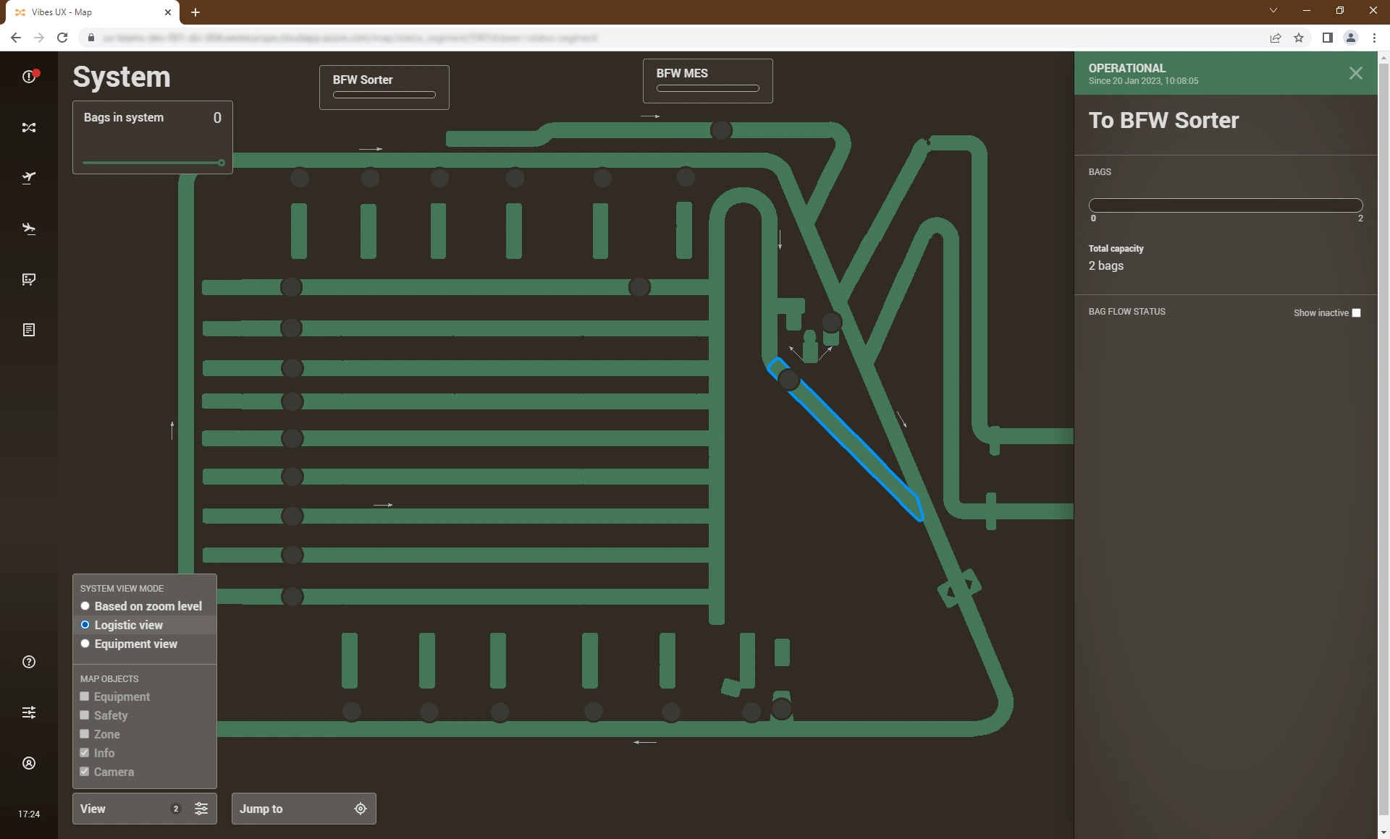1390x839 pixels.
Task: Open the alerts icon with red badge
Action: coord(29,76)
